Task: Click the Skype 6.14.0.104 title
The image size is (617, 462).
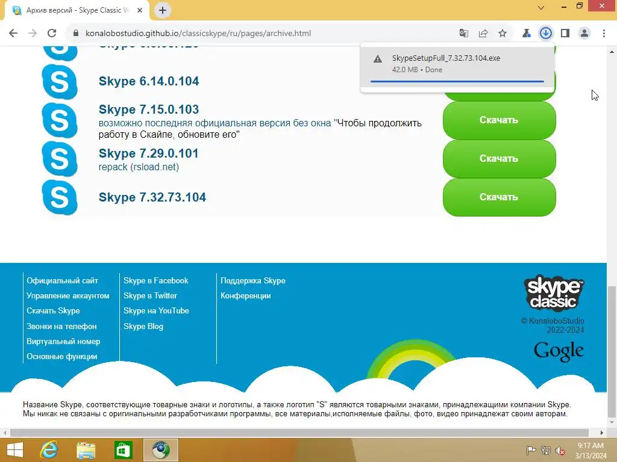Action: [149, 81]
